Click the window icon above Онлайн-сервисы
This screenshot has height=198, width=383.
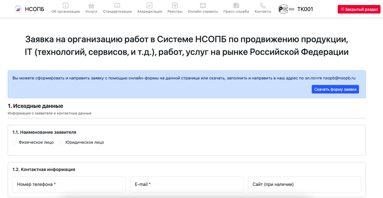[203, 5]
